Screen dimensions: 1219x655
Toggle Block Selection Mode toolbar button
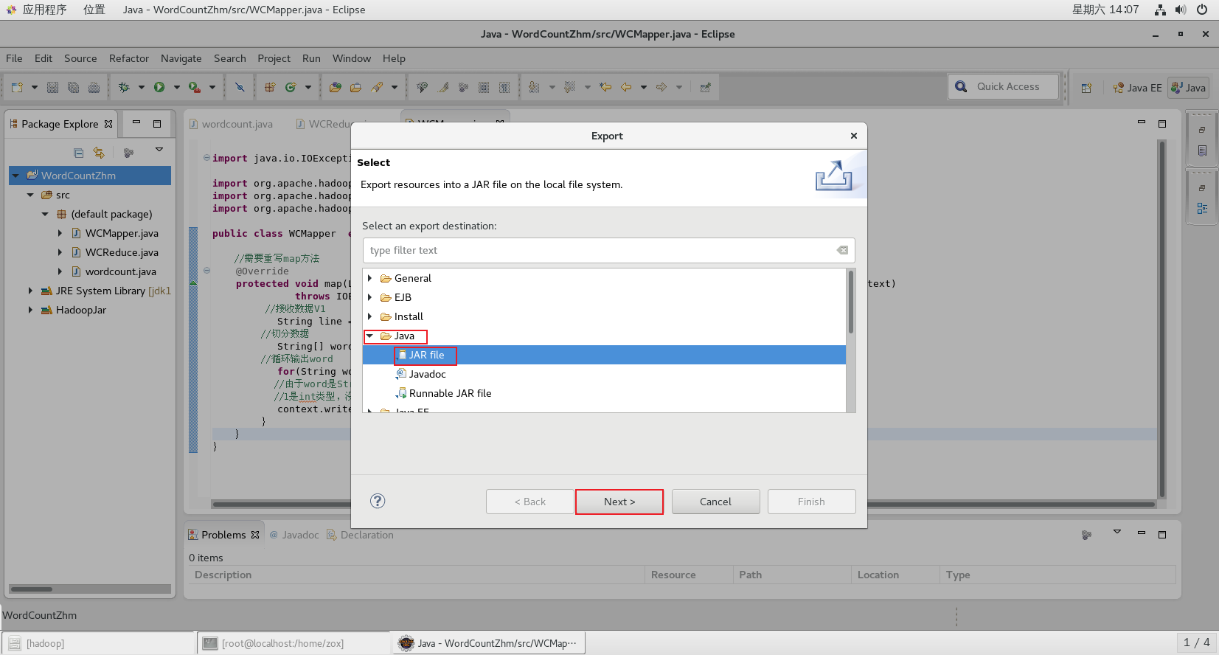pyautogui.click(x=484, y=87)
